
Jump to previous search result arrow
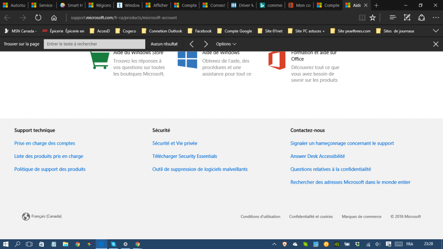coord(191,44)
